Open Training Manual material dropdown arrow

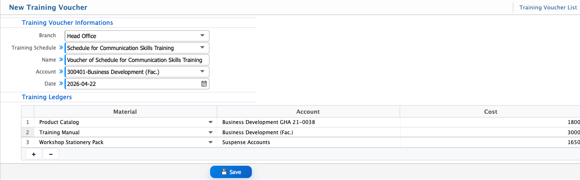coord(210,133)
